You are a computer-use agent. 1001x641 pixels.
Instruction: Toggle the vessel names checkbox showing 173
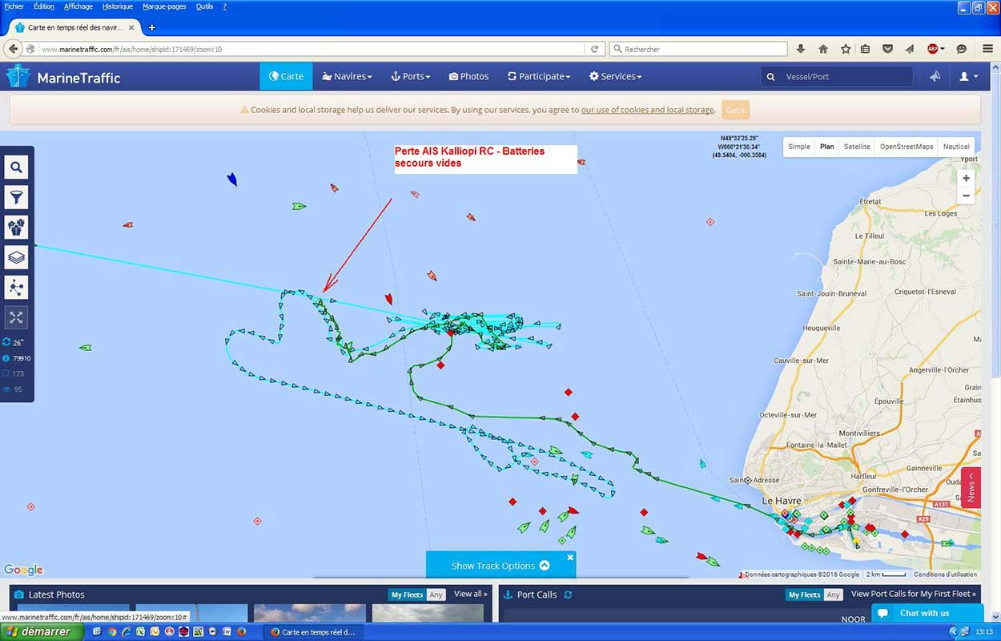point(6,373)
